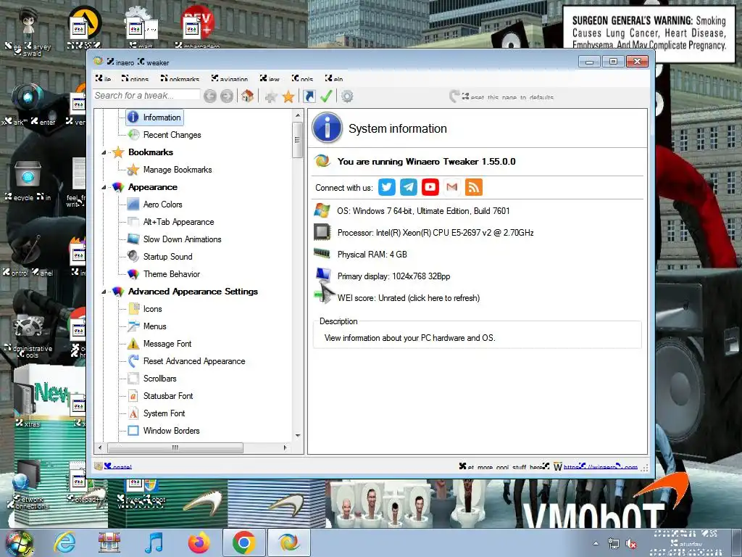
Task: Select Icons tree item
Action: 152,309
